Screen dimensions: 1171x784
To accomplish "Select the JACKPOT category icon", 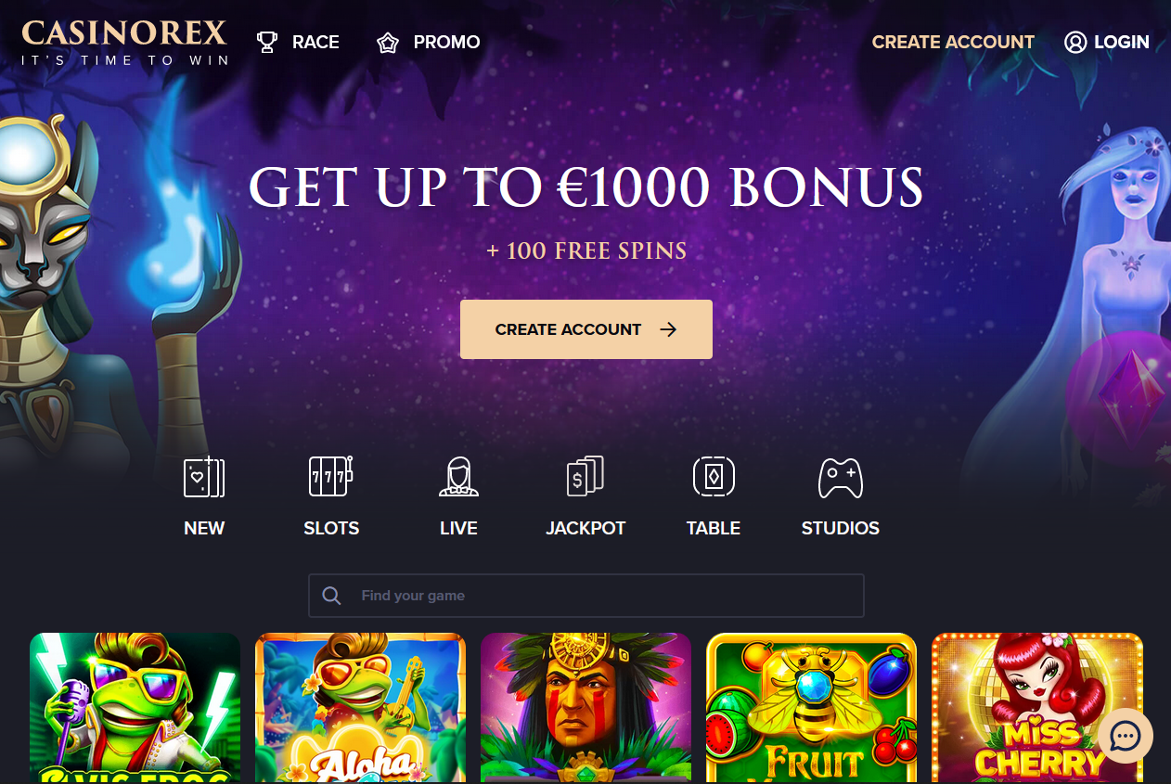I will click(585, 477).
